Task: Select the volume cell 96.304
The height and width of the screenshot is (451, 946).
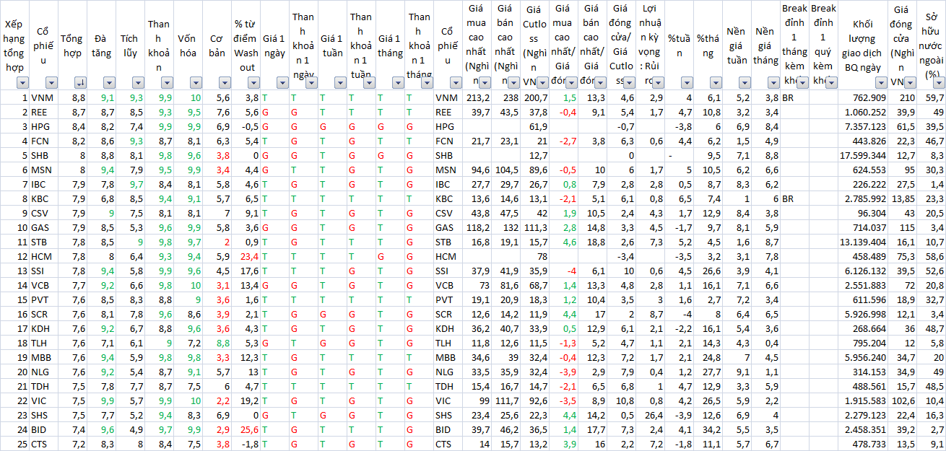Action: [864, 213]
